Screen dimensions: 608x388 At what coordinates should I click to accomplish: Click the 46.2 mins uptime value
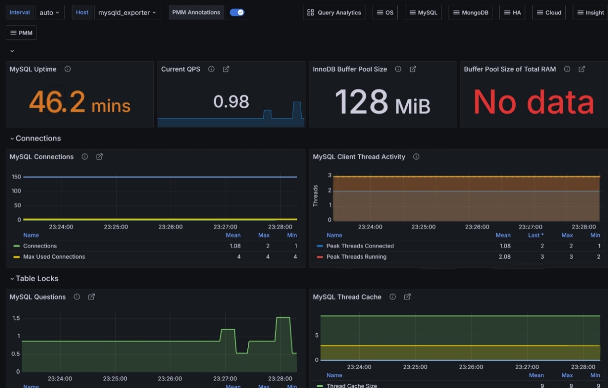[x=79, y=101]
